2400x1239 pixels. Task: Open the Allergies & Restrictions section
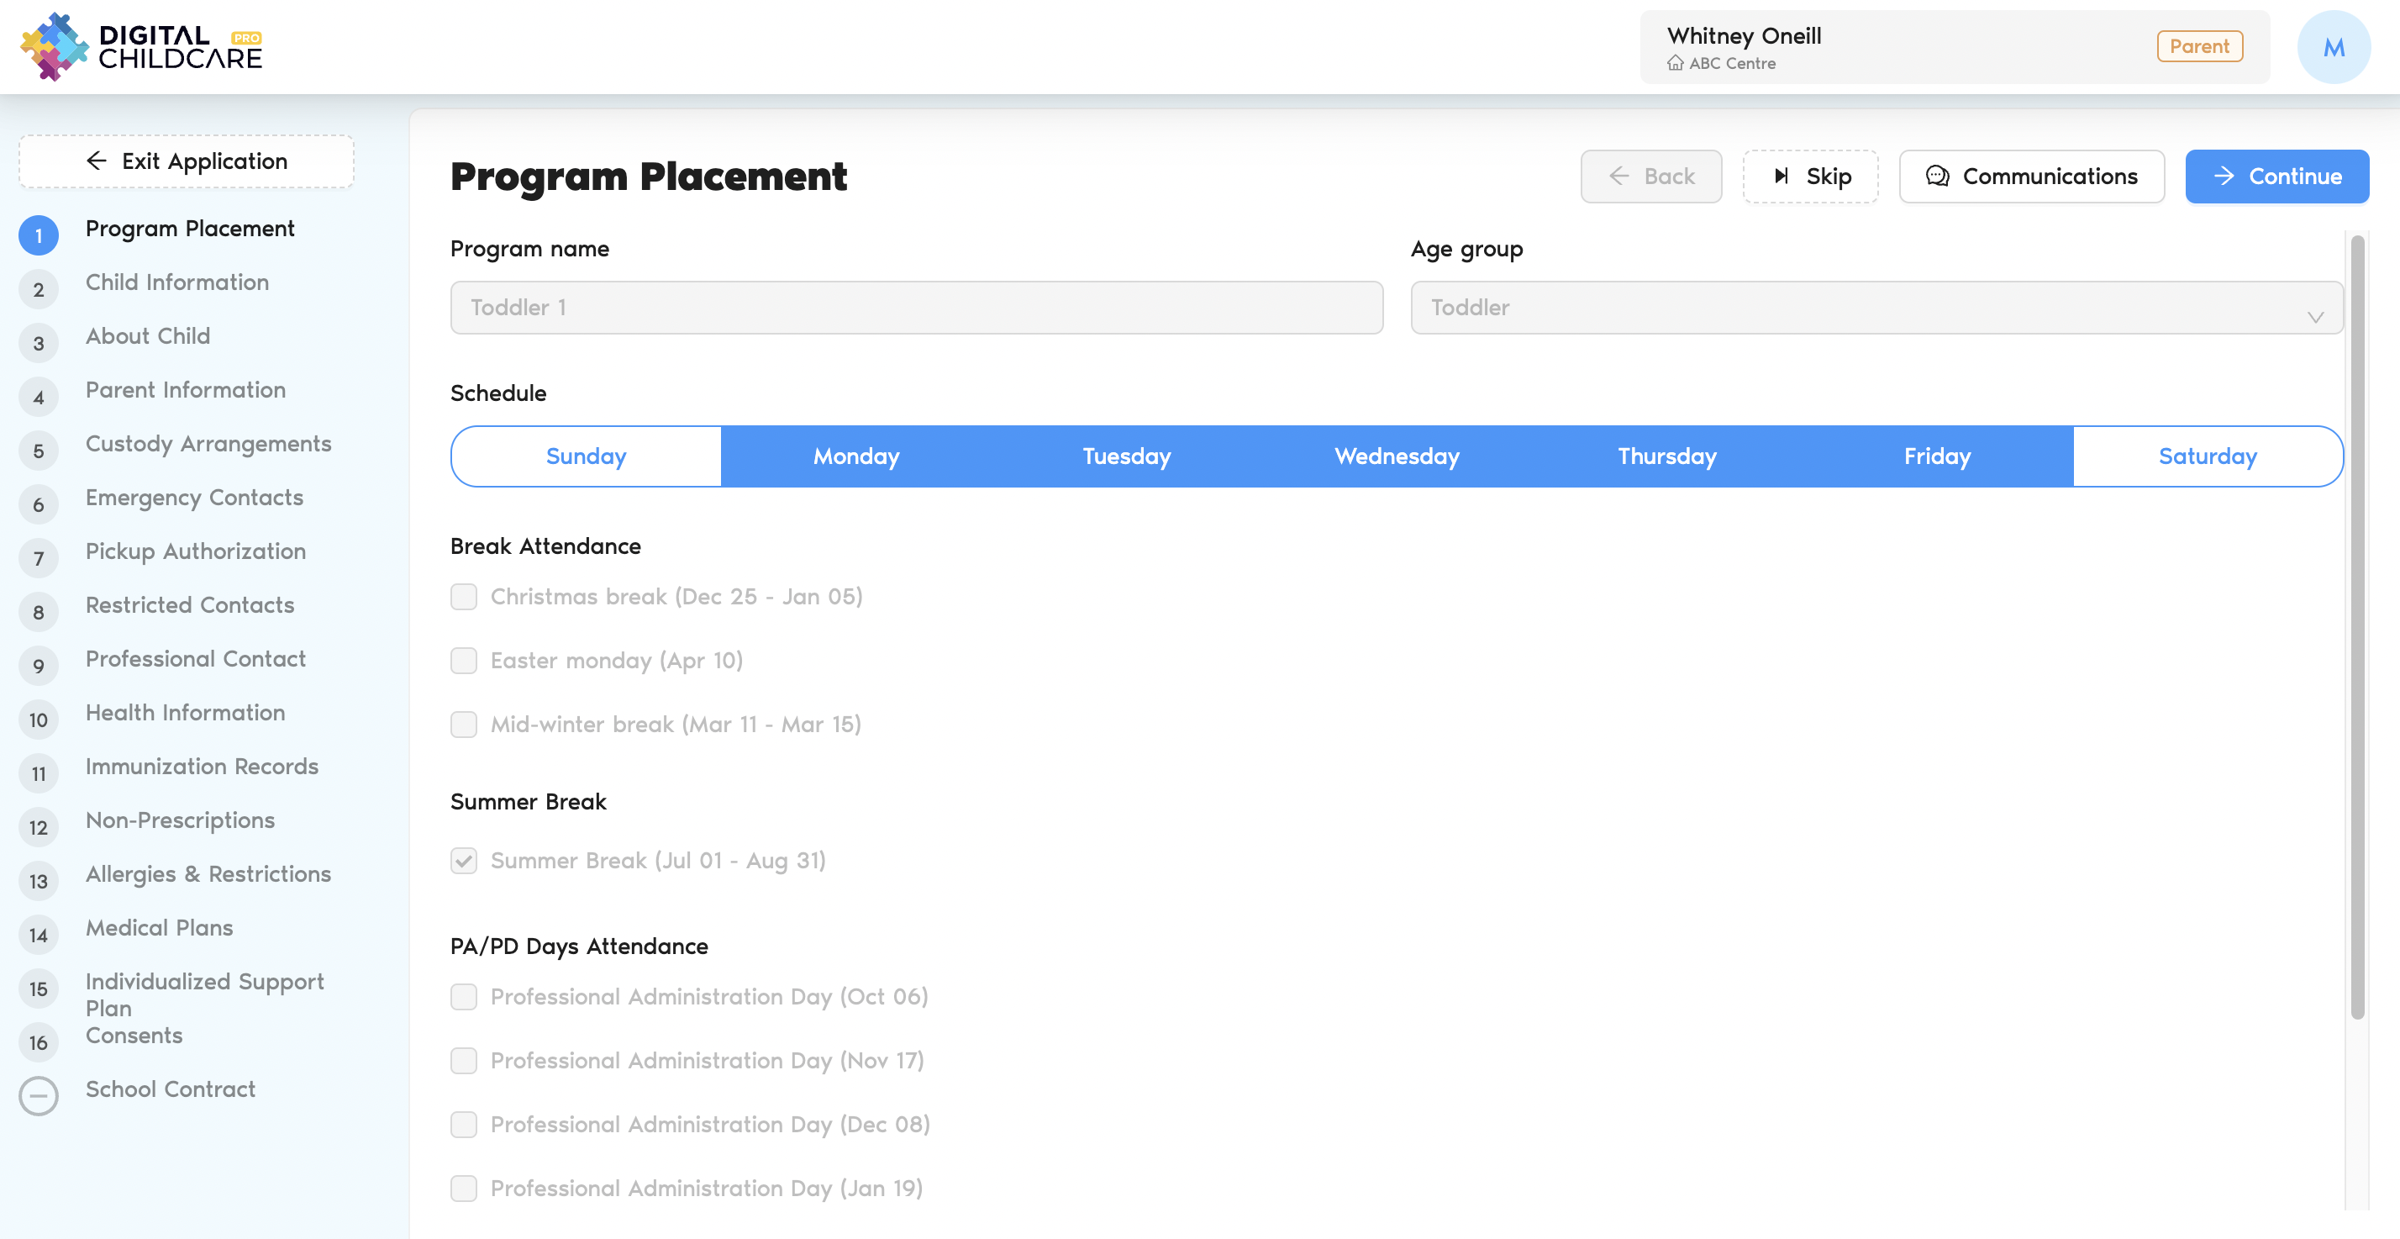click(x=208, y=874)
